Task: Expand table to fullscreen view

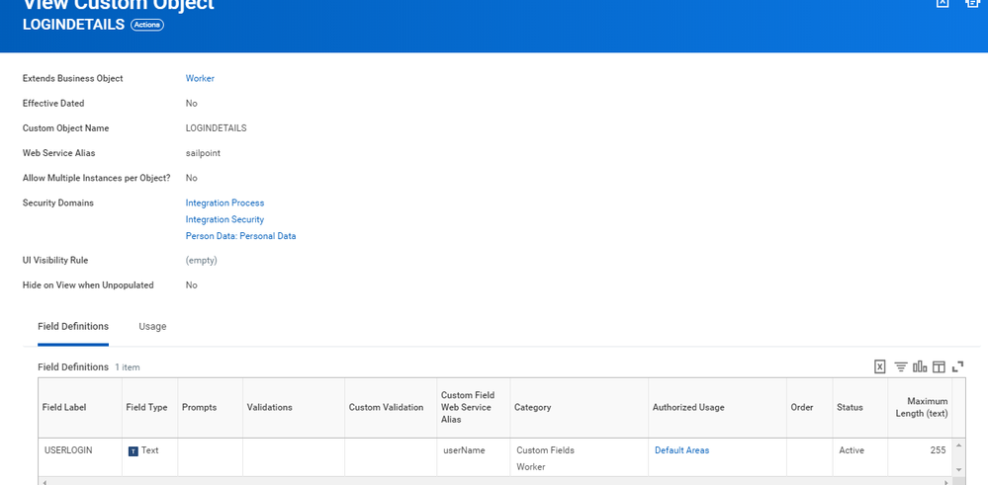Action: [957, 366]
